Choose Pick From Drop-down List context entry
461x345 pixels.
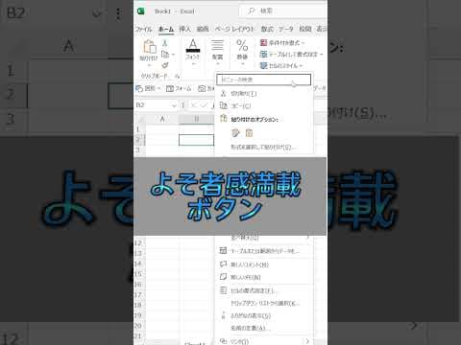(264, 303)
